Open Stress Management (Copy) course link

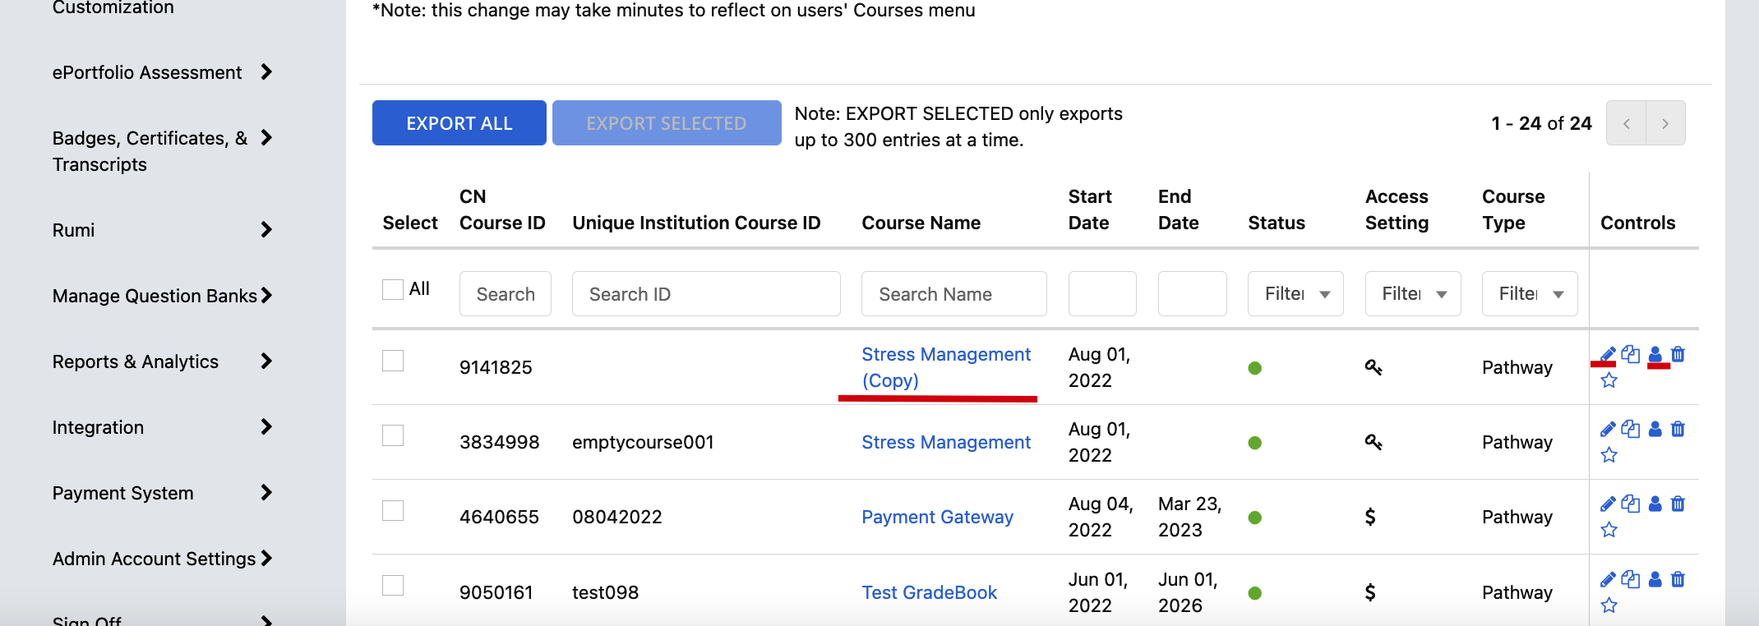(946, 367)
